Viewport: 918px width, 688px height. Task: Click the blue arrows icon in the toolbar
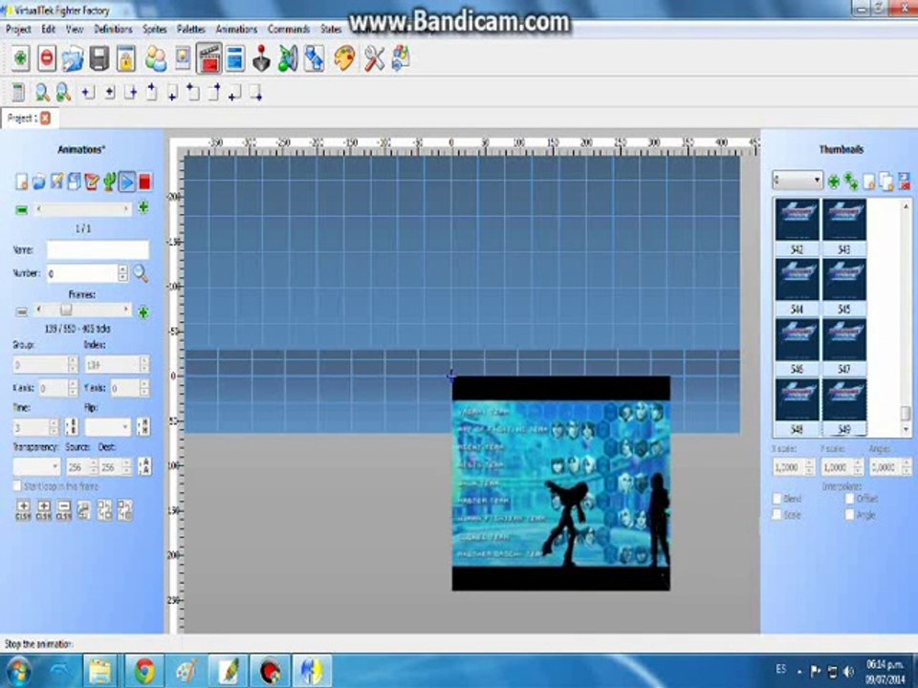(315, 59)
